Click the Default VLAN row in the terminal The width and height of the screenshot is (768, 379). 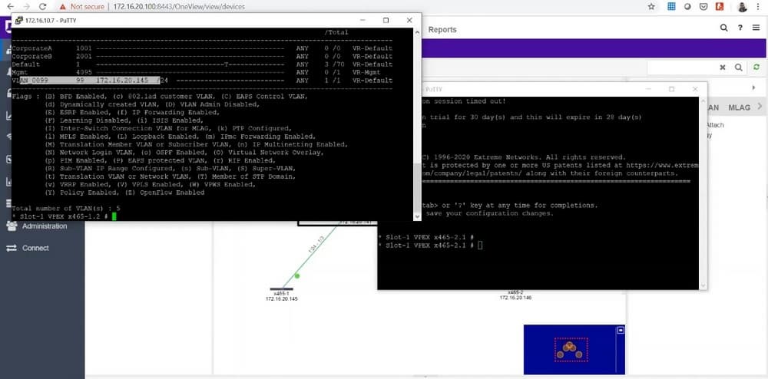coord(202,64)
